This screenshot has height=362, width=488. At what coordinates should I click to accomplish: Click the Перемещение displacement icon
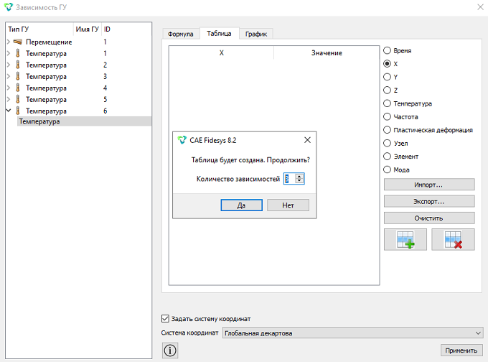(18, 42)
